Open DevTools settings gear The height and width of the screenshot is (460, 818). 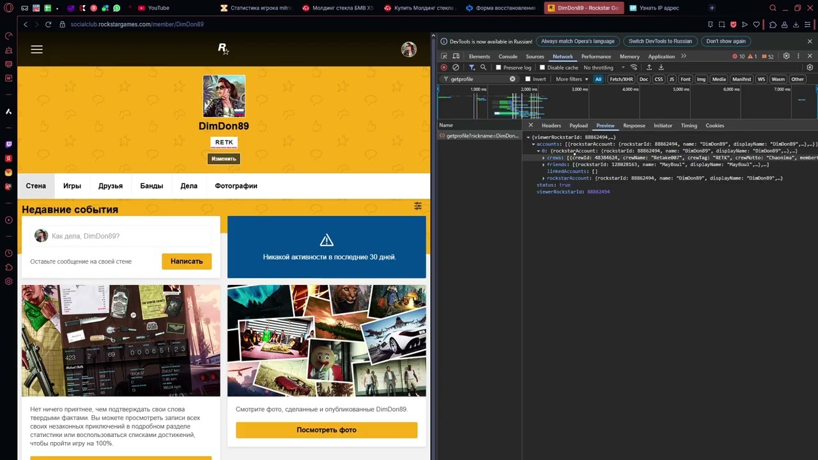[x=787, y=56]
